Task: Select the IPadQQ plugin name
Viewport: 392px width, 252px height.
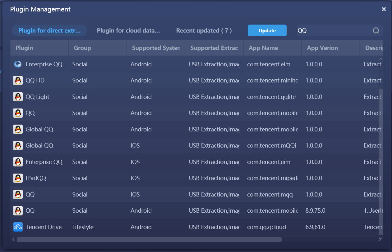Action: 36,178
